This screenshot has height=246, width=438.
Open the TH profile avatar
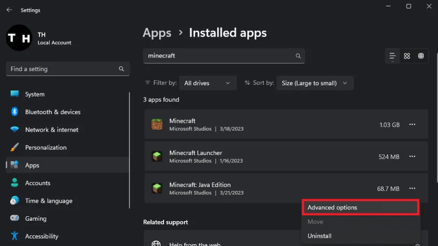pos(19,38)
